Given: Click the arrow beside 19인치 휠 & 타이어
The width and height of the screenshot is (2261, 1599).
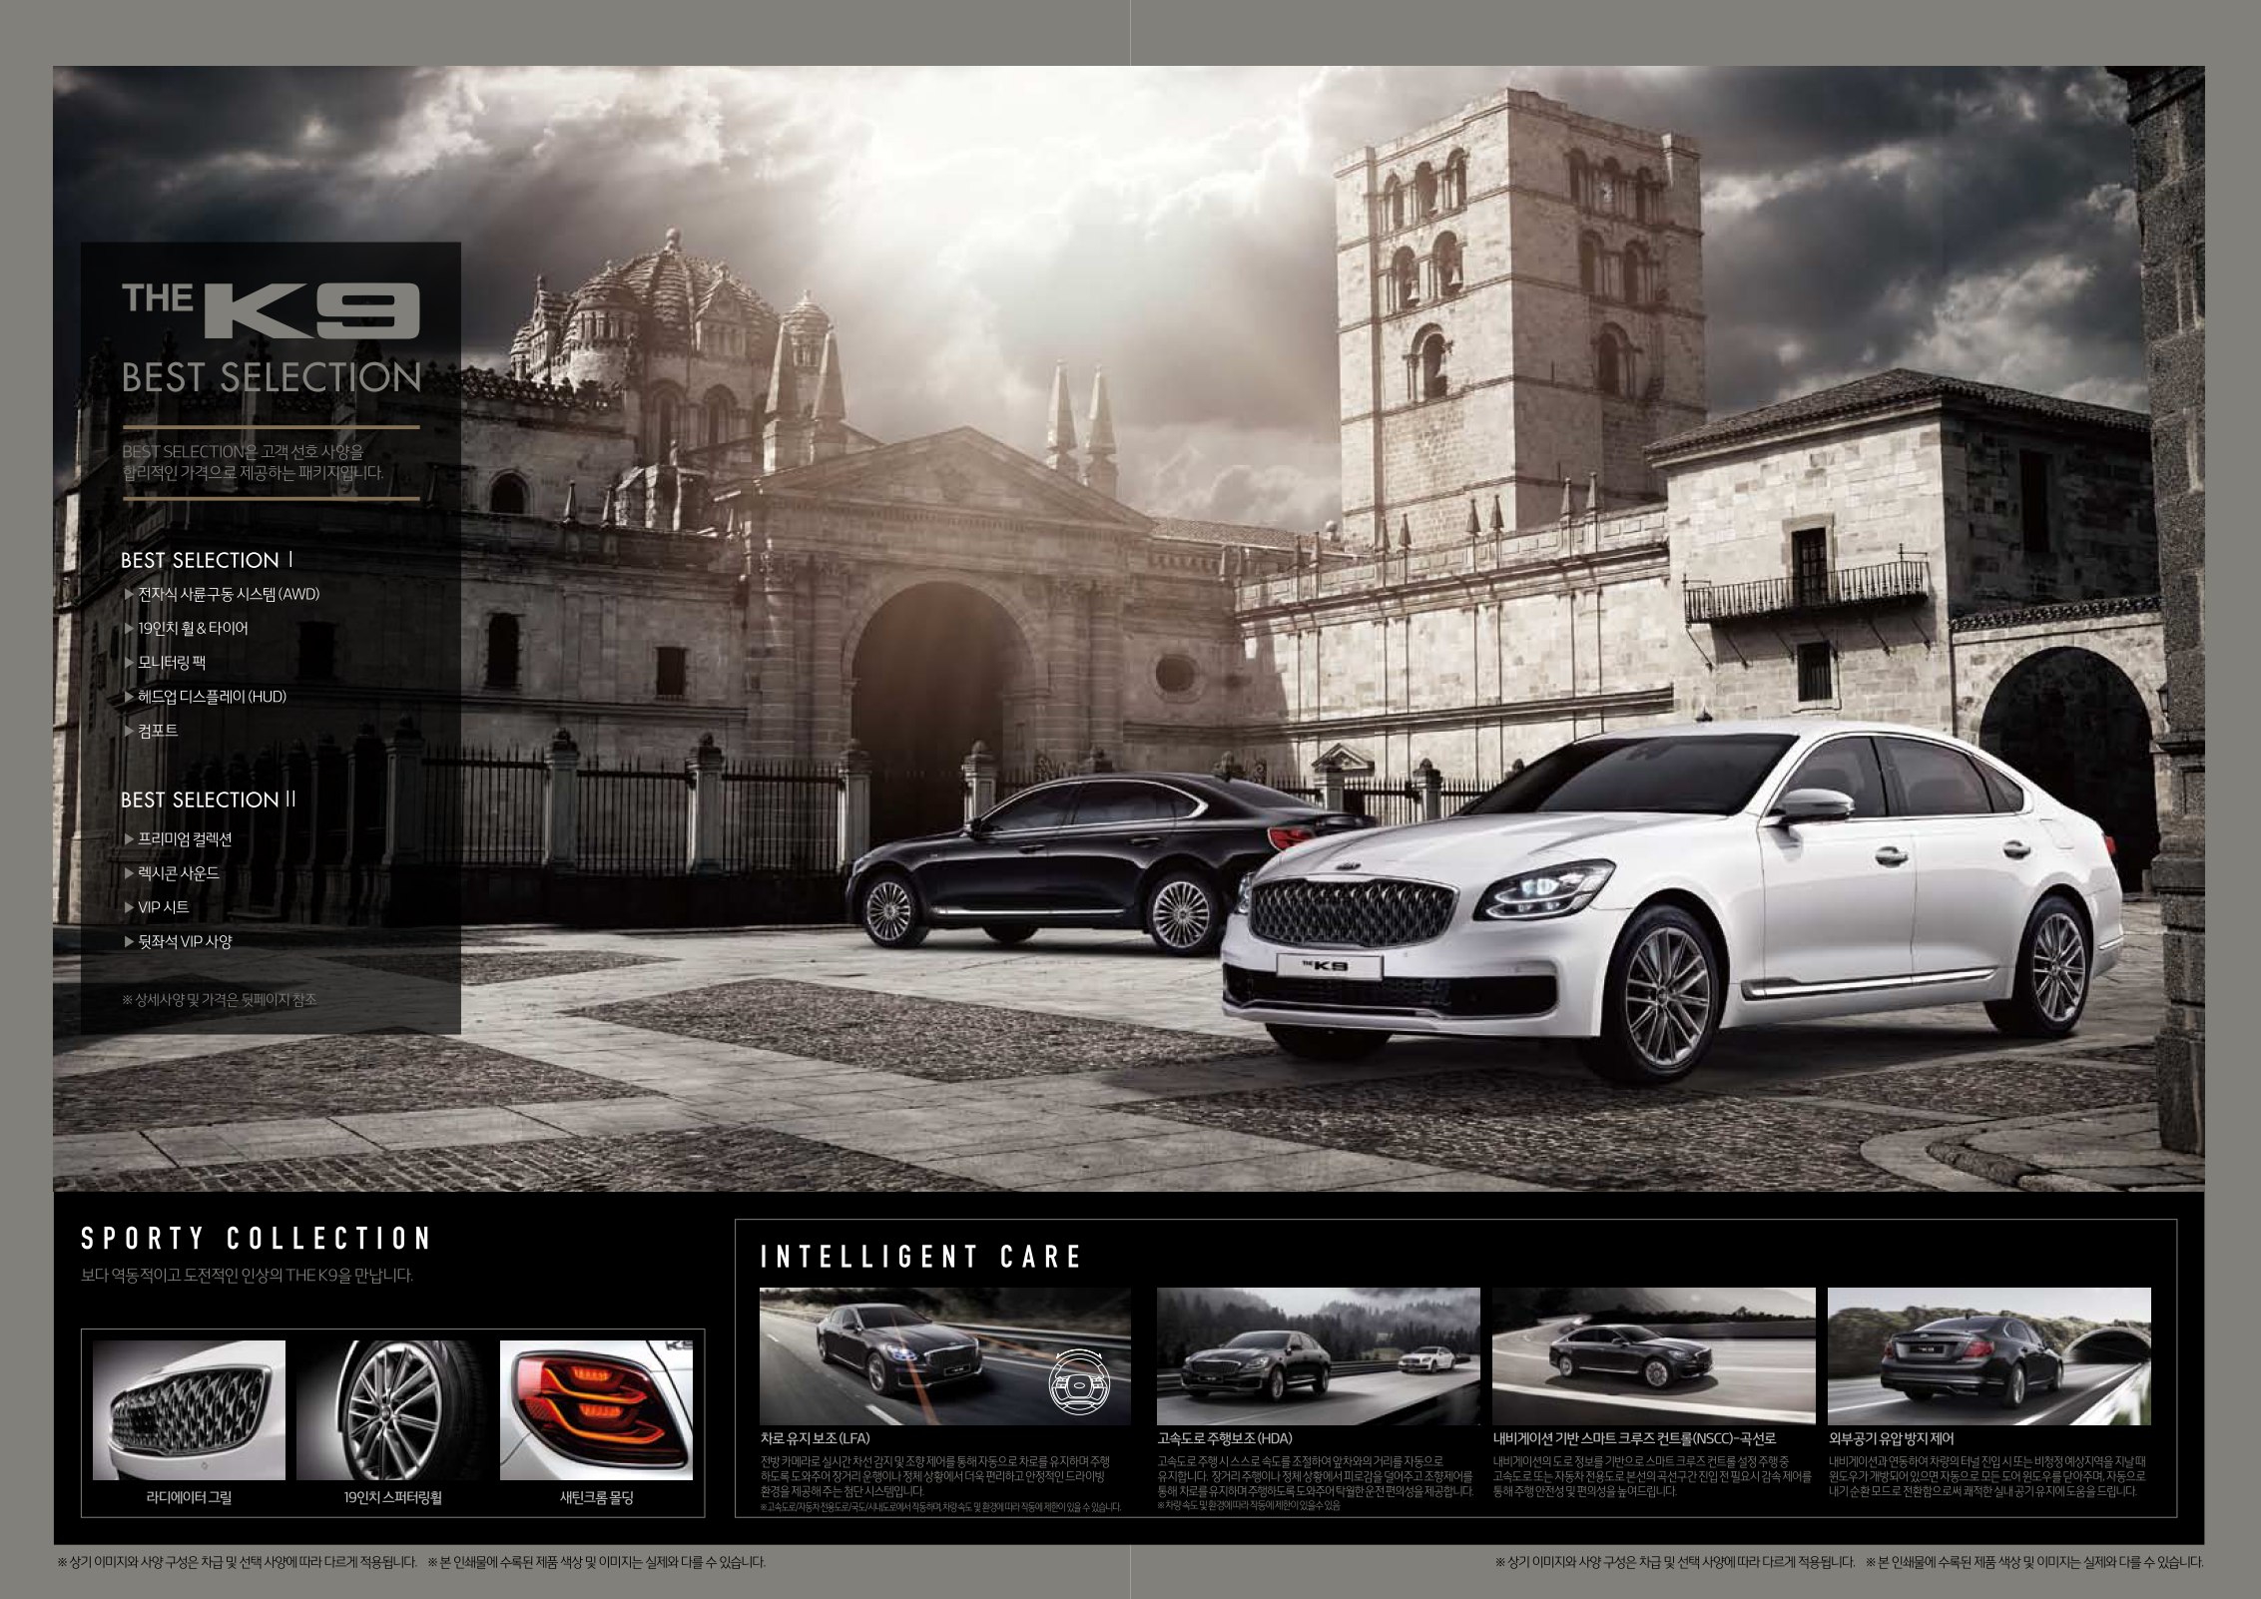Looking at the screenshot, I should 129,628.
